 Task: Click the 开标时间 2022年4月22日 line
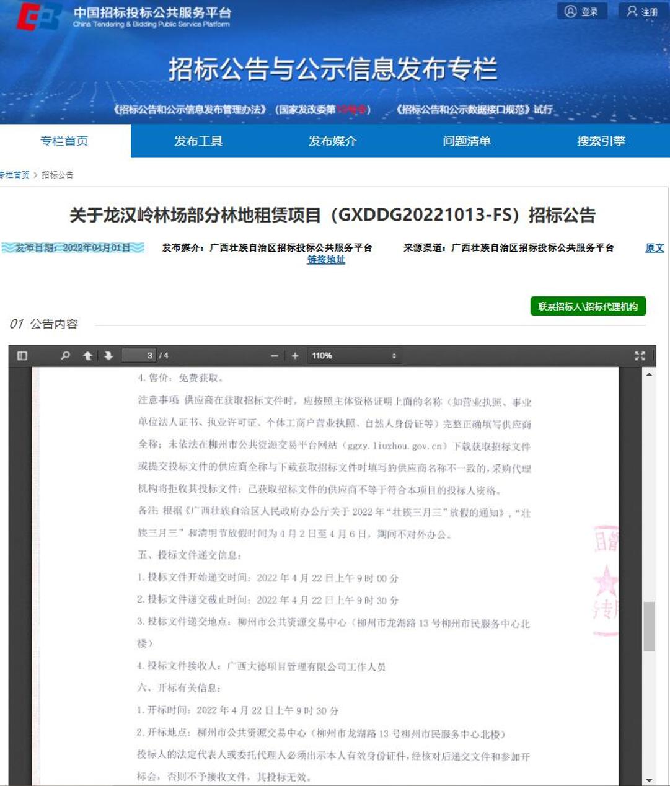pyautogui.click(x=238, y=710)
